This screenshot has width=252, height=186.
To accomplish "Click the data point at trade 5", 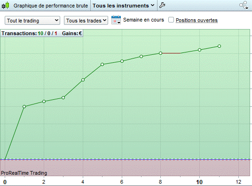I will click(102, 64).
